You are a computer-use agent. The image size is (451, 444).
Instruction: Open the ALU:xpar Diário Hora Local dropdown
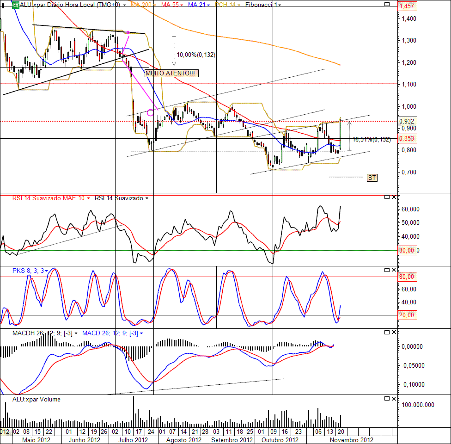coord(124,5)
